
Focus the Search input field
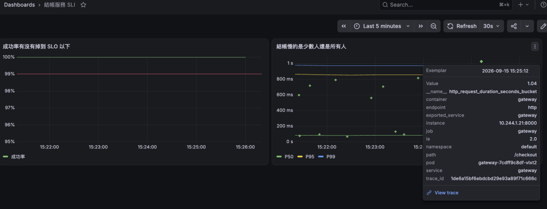pos(446,5)
